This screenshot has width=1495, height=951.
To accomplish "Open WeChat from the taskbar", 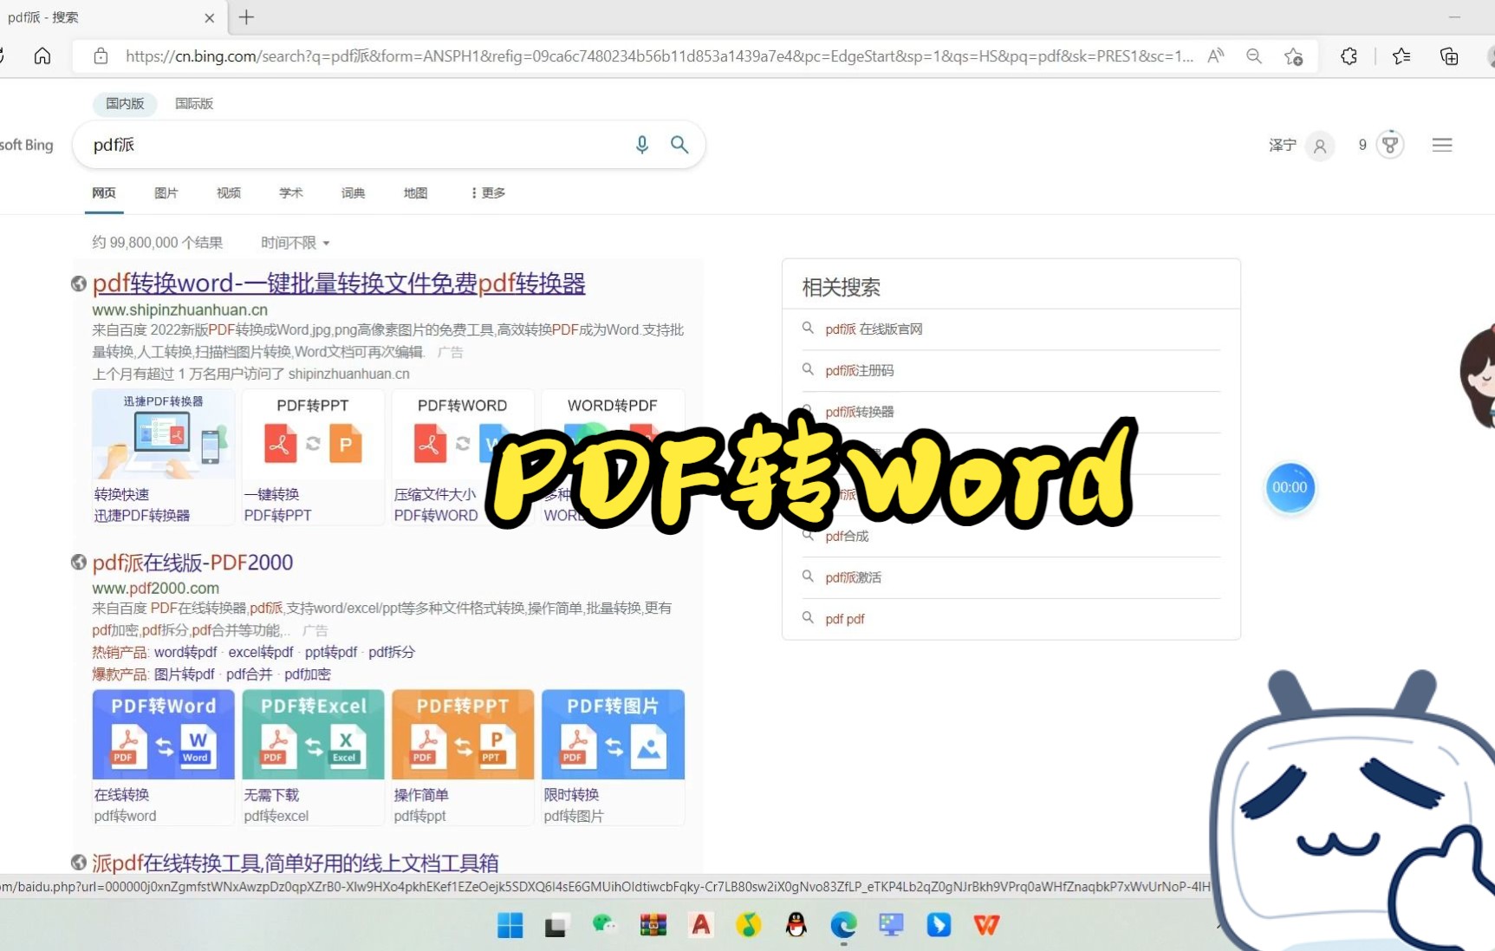I will [x=604, y=925].
